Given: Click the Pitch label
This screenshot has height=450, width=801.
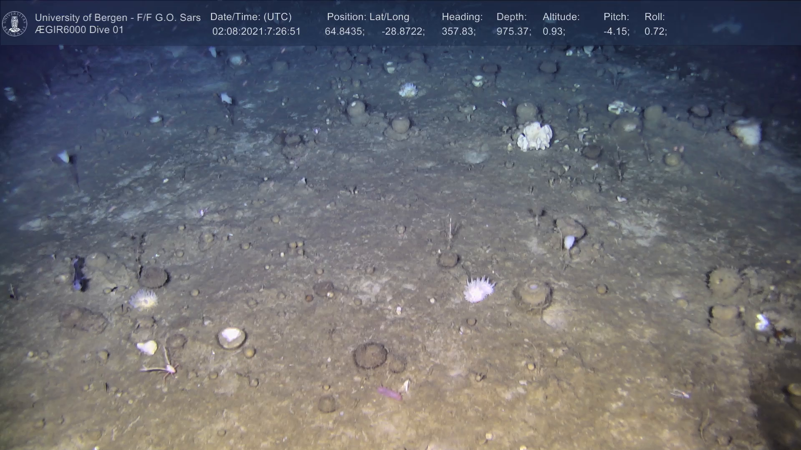Looking at the screenshot, I should pyautogui.click(x=616, y=17).
